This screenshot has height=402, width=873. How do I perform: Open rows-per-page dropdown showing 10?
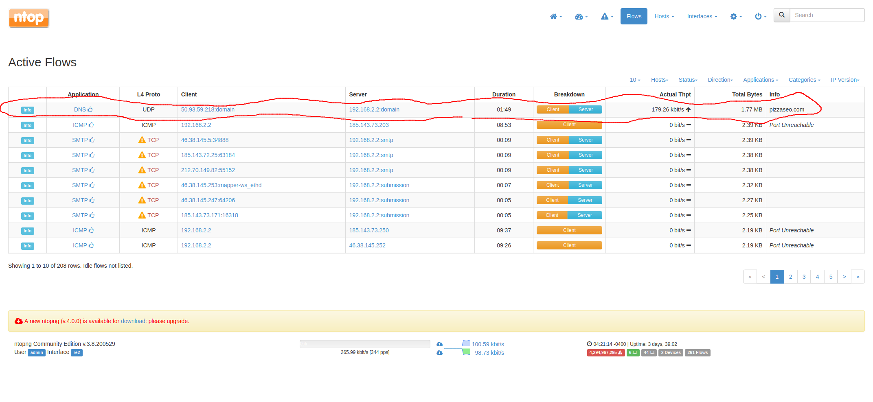point(635,80)
